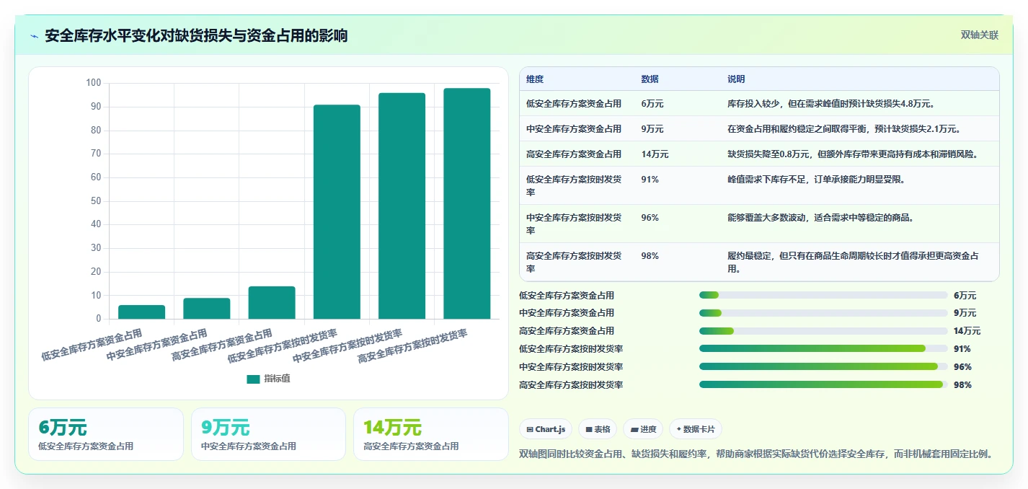Select the 数据卡片 chip
The height and width of the screenshot is (489, 1028).
point(695,429)
